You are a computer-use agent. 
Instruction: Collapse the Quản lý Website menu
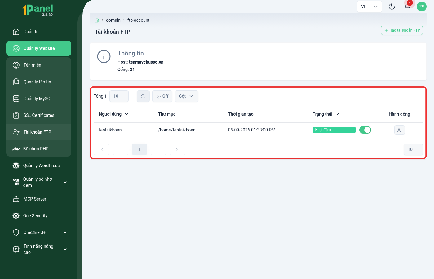[39, 48]
